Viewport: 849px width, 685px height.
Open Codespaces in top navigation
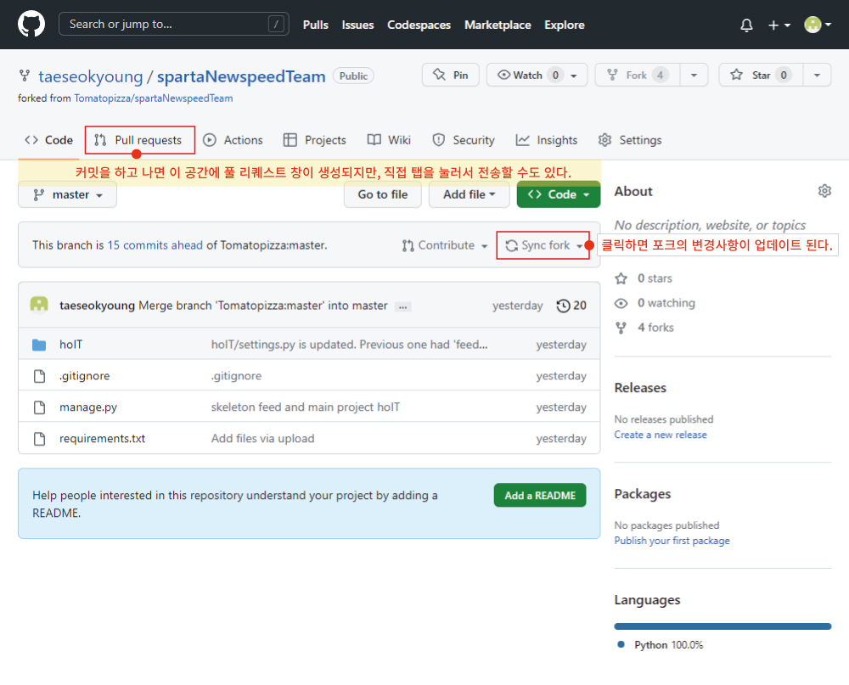(419, 25)
